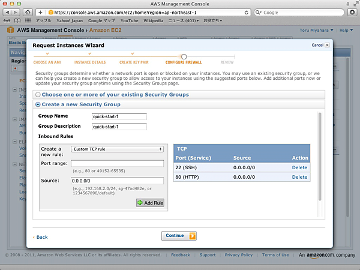Add bookmark with the plus button
Viewport: 360px width, 270px height.
pos(40,12)
